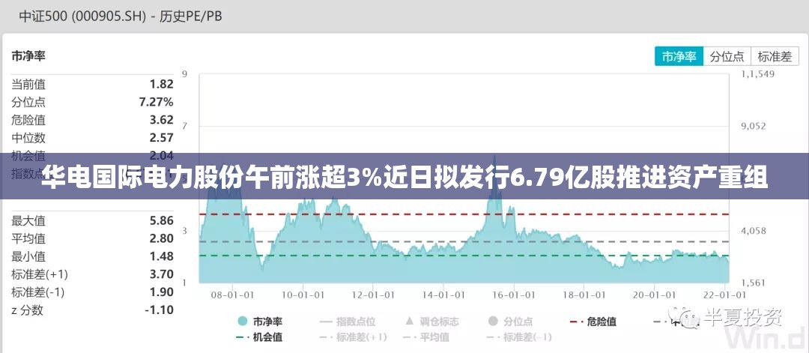Click the right axis value 9,052

click(754, 127)
